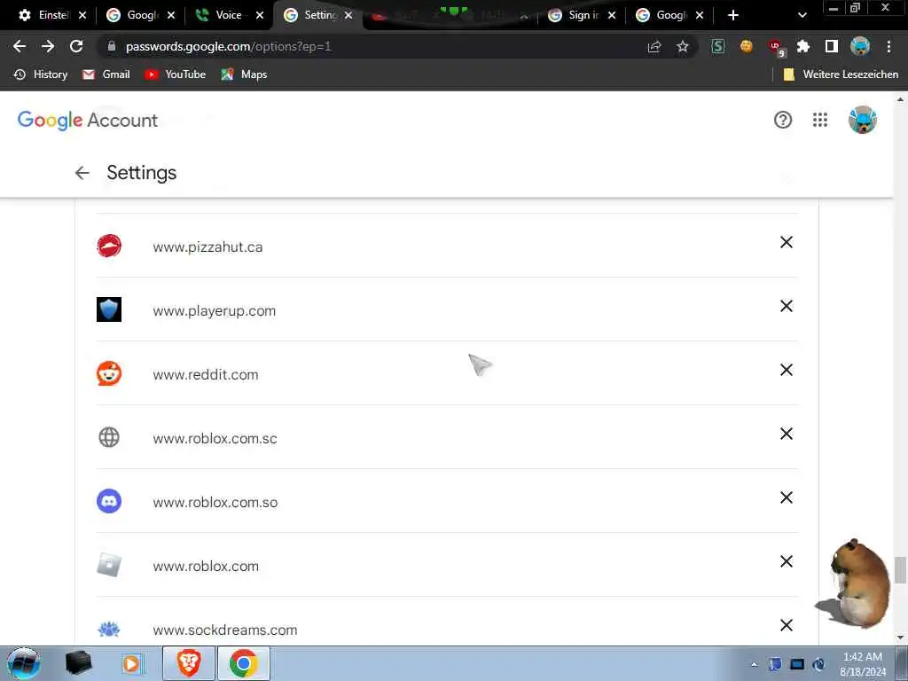
Task: Toggle the browser side panel
Action: [x=832, y=46]
